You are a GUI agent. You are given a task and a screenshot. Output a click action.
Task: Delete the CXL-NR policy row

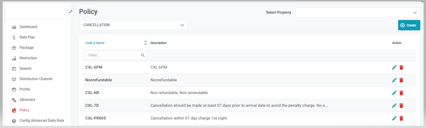pyautogui.click(x=401, y=93)
